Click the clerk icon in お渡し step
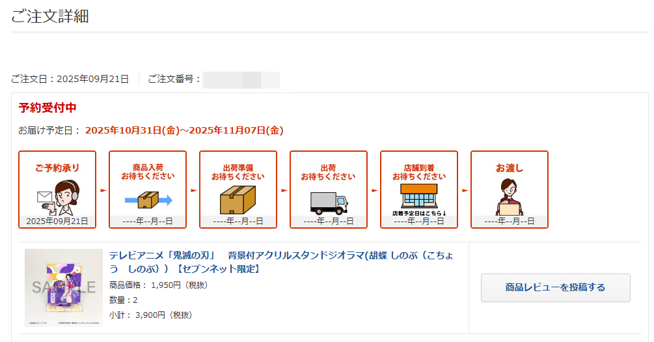 point(509,196)
